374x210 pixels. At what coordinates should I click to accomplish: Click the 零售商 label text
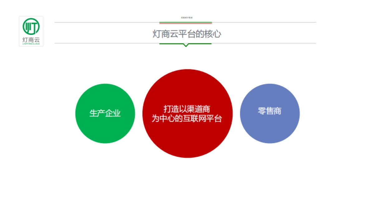tap(270, 110)
